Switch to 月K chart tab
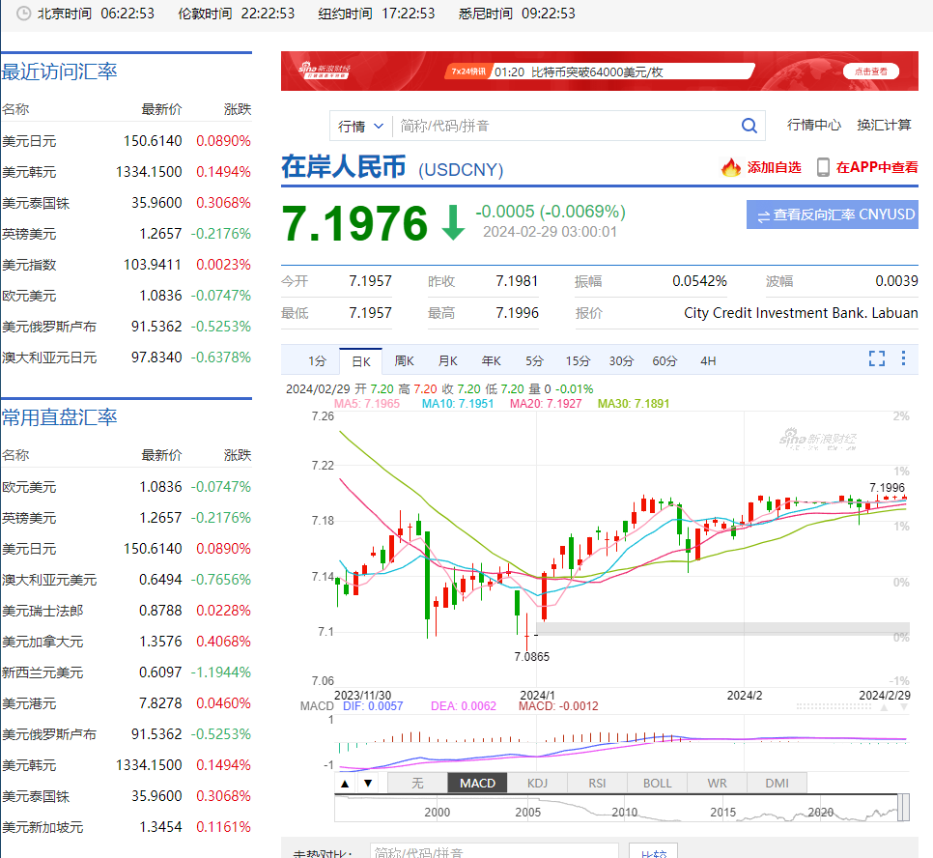 [x=447, y=360]
